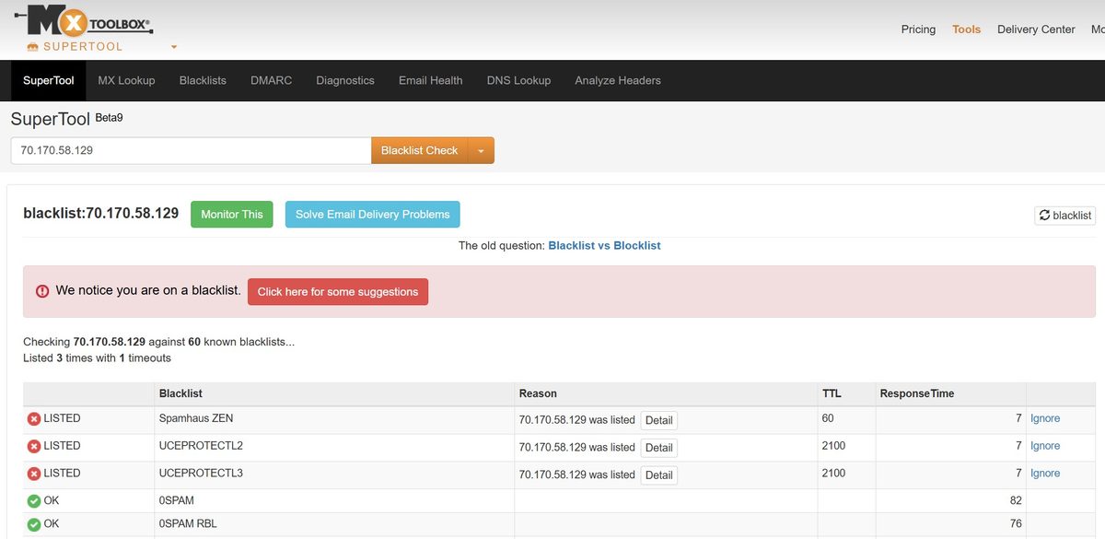1105x539 pixels.
Task: Switch to the DNS Lookup tab
Action: [518, 80]
